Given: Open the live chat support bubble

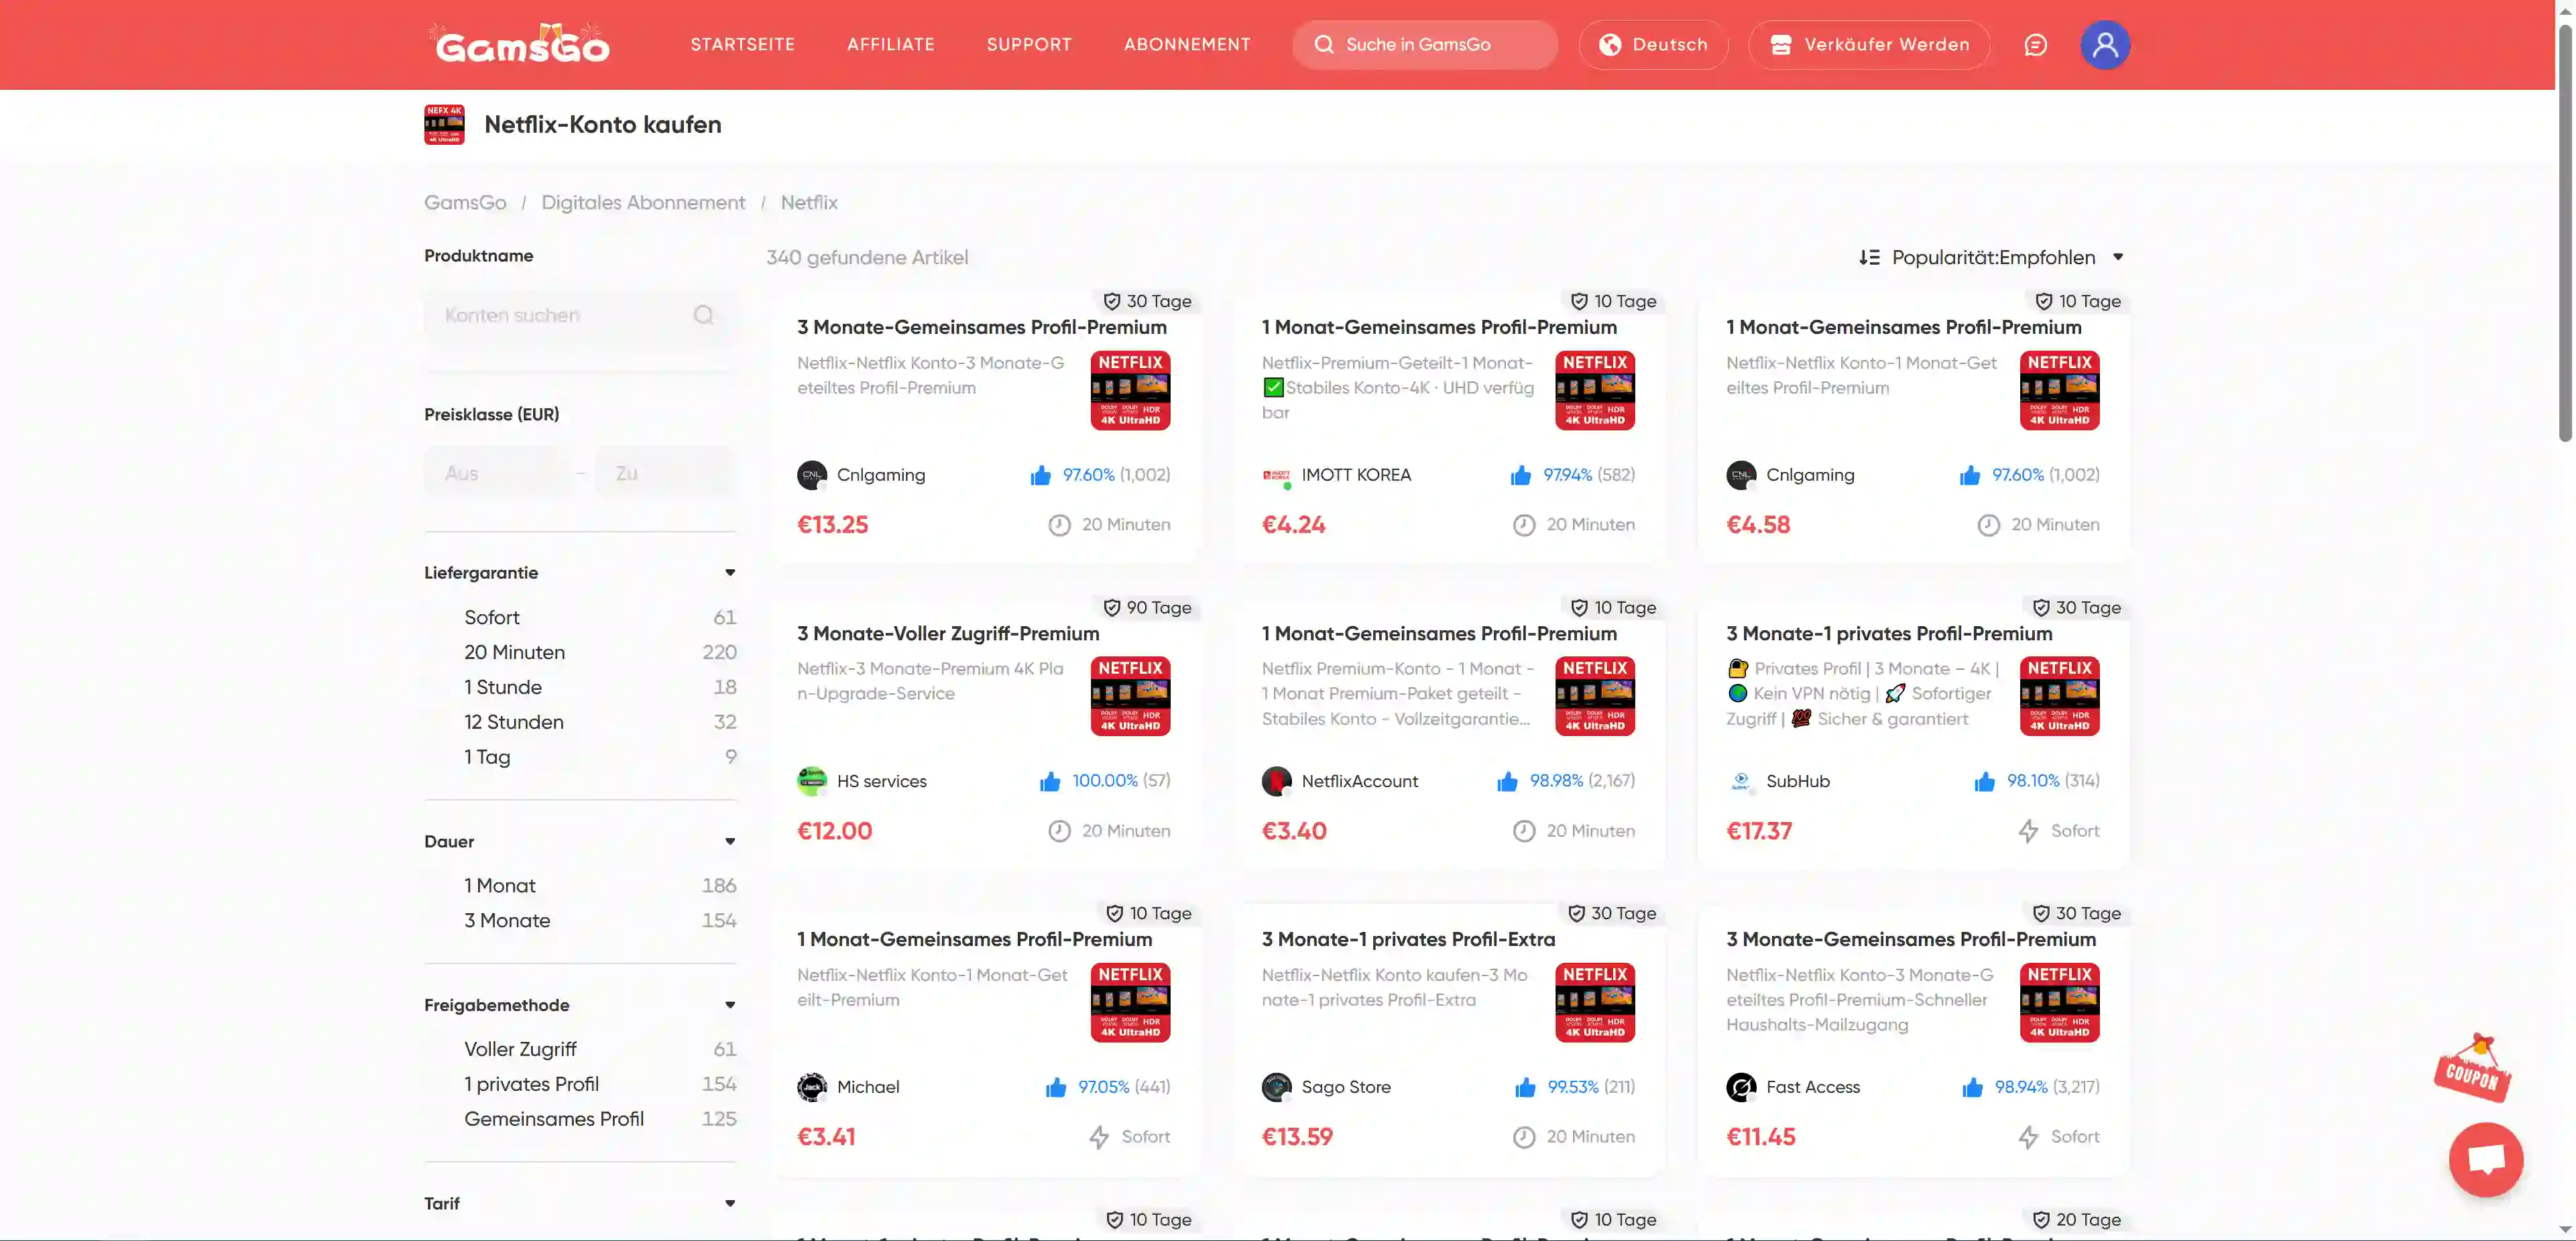Looking at the screenshot, I should [2485, 1159].
